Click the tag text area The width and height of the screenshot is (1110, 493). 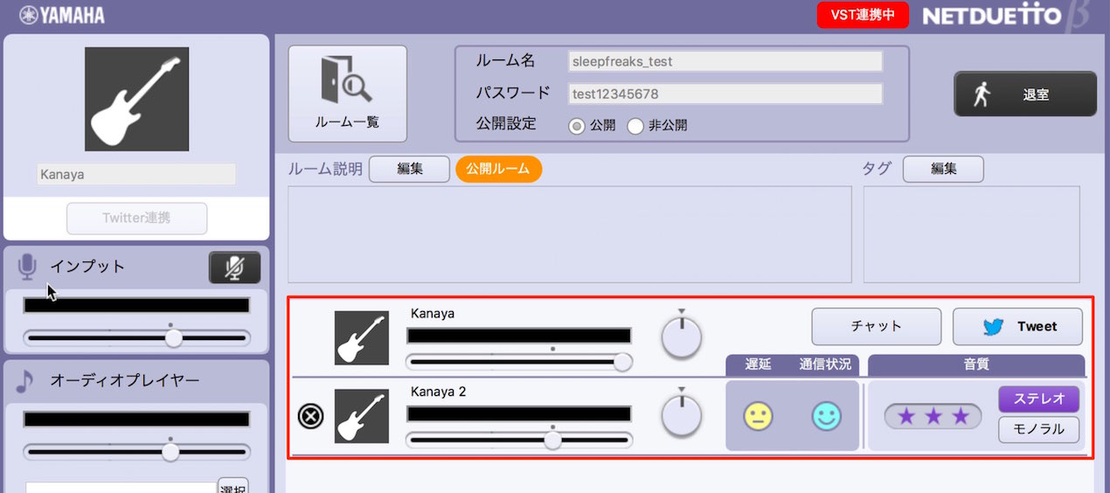click(x=971, y=234)
